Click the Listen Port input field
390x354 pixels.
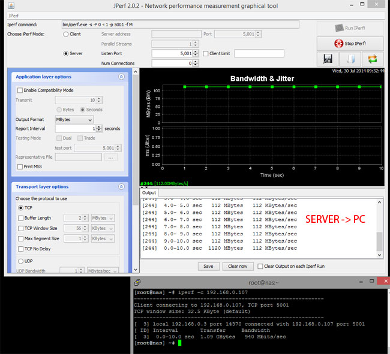[172, 53]
